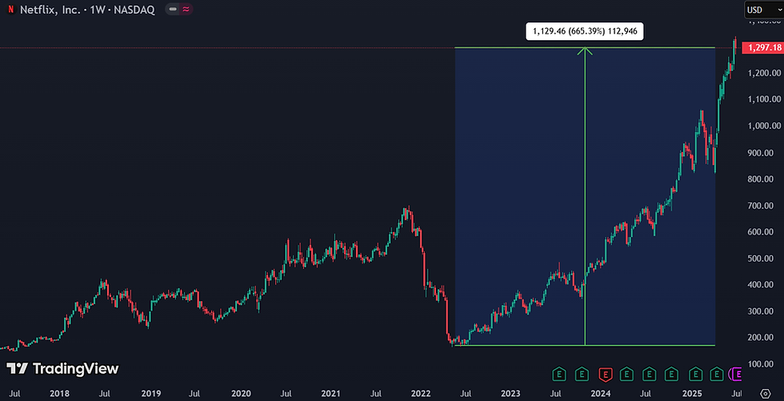Click the Netflix logo icon
Image resolution: width=784 pixels, height=401 pixels.
[x=10, y=9]
